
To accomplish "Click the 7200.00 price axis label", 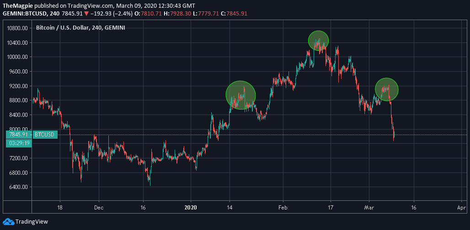I will point(19,158).
